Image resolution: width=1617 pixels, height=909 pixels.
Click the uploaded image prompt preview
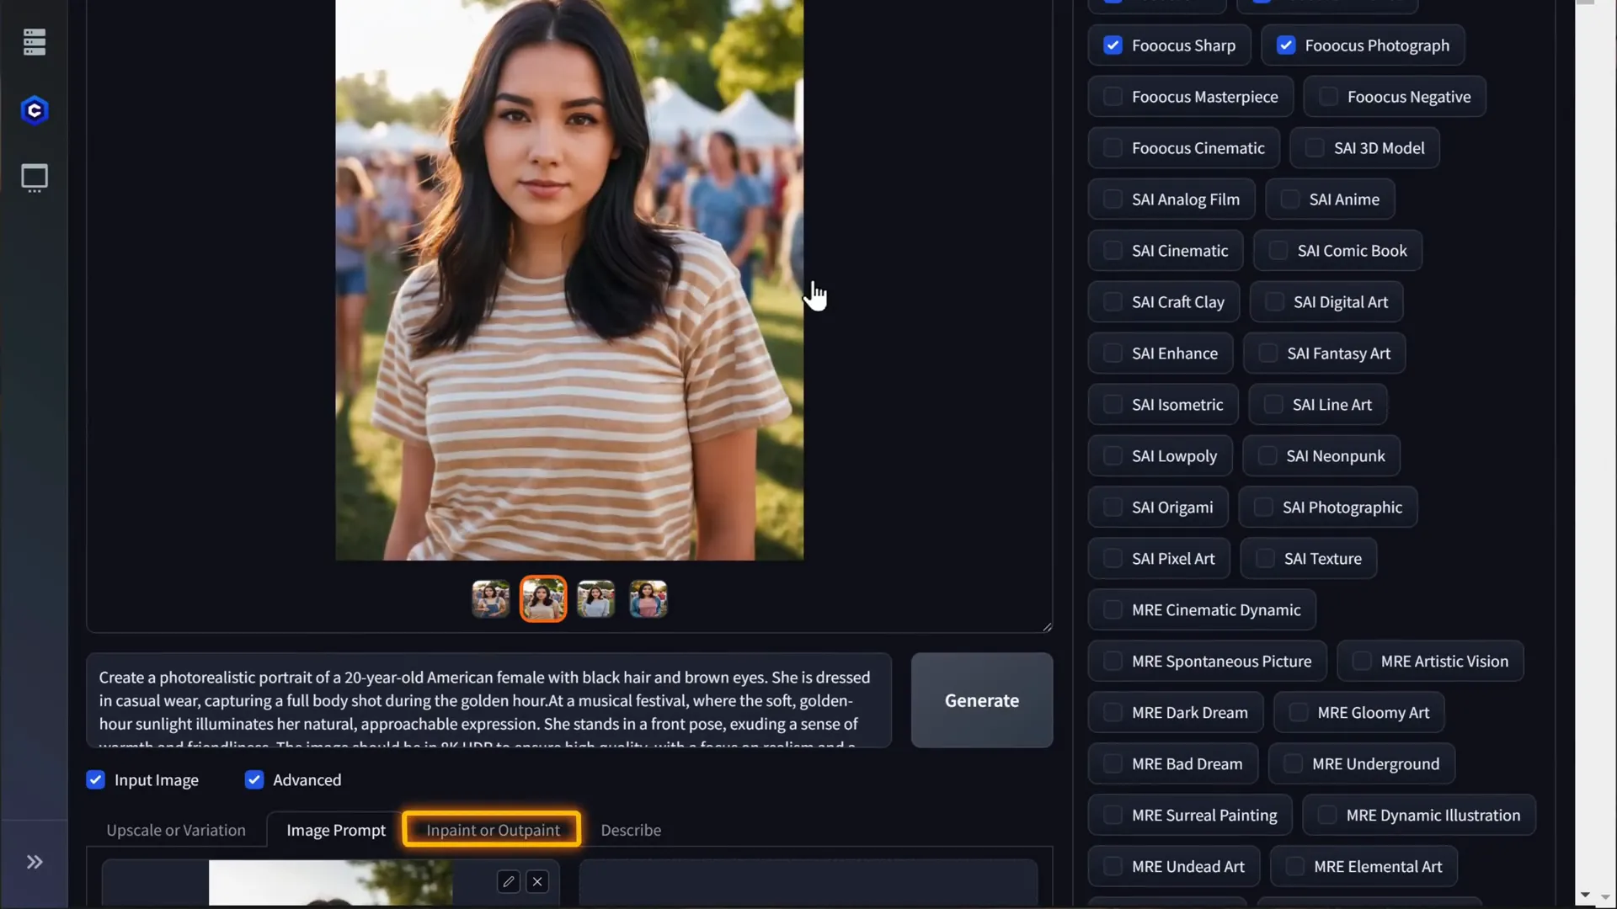click(330, 882)
